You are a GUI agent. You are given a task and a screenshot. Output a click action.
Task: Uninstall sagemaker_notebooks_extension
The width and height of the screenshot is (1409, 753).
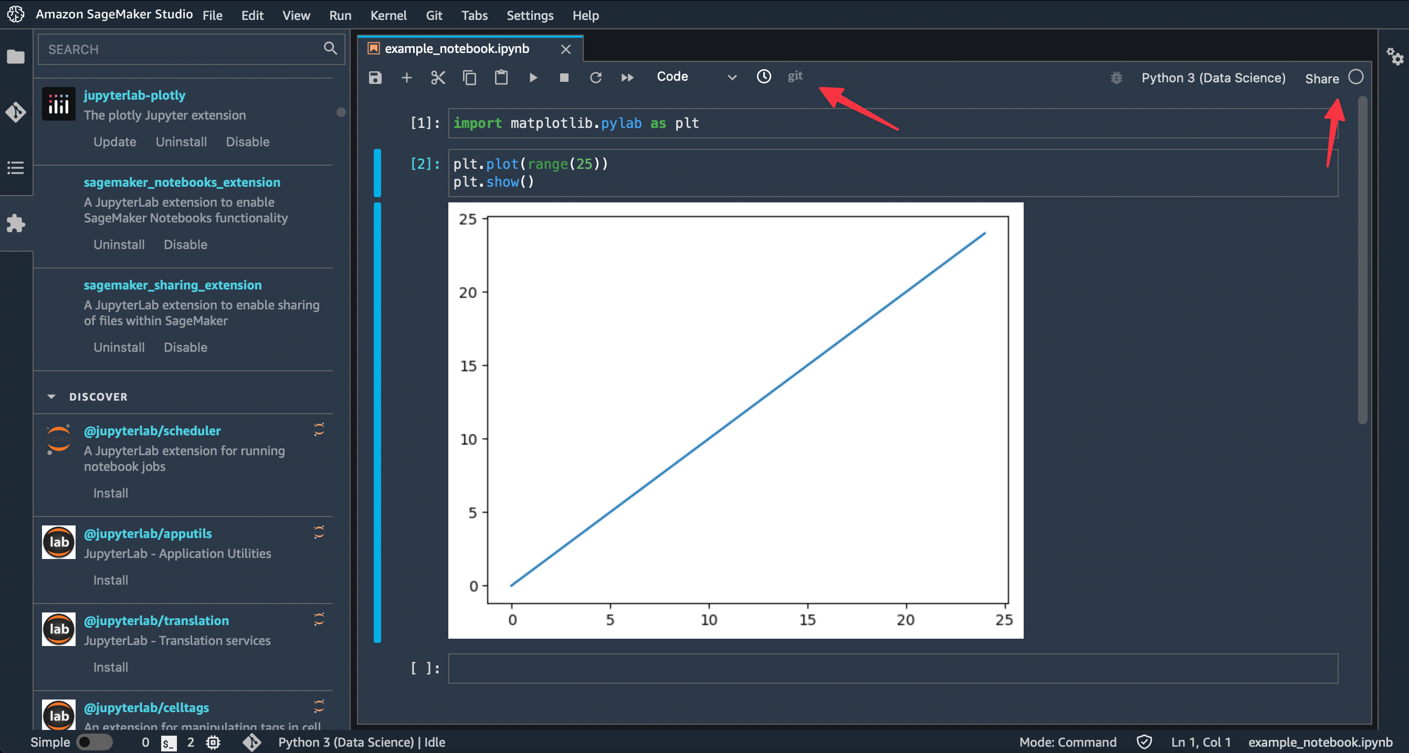pos(119,244)
